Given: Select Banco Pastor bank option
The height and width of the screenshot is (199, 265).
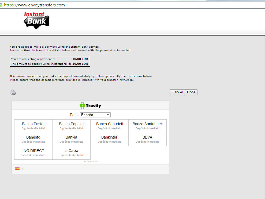Looking at the screenshot, I should click(33, 126).
